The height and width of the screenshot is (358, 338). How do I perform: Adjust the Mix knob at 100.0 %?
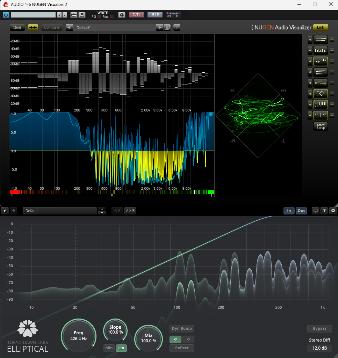pos(149,338)
